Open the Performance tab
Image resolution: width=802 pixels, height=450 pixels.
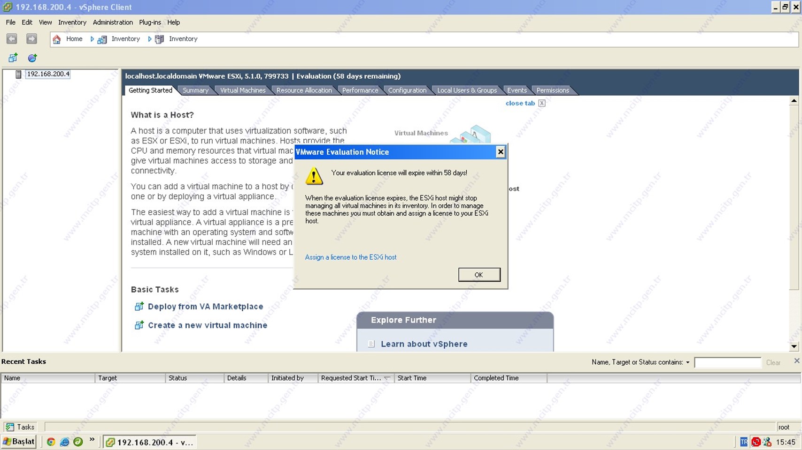click(360, 90)
